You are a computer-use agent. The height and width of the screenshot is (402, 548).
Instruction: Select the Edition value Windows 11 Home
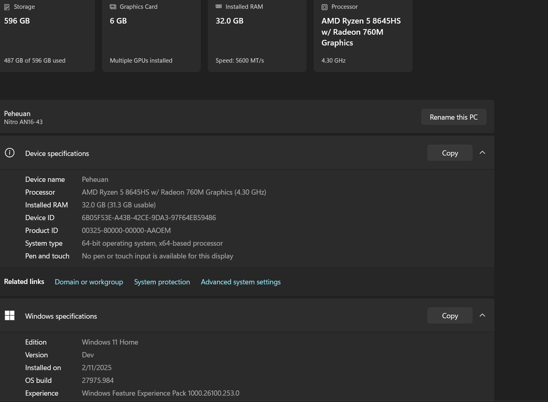pos(110,342)
